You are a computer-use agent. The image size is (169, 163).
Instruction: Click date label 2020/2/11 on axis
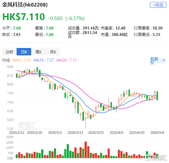(17, 133)
